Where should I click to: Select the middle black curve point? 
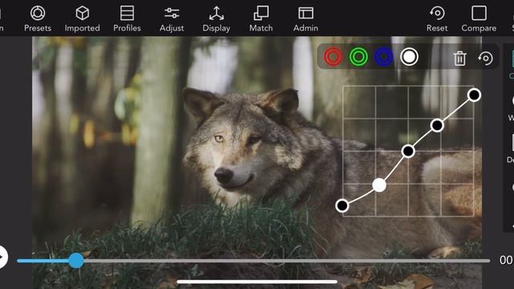pyautogui.click(x=408, y=151)
